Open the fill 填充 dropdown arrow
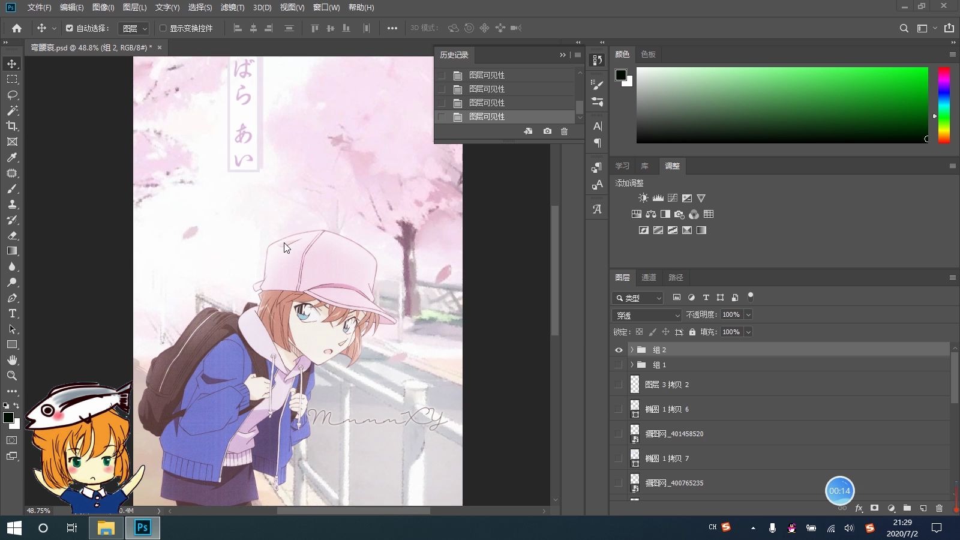Screen dimensions: 960x540 (x=748, y=332)
